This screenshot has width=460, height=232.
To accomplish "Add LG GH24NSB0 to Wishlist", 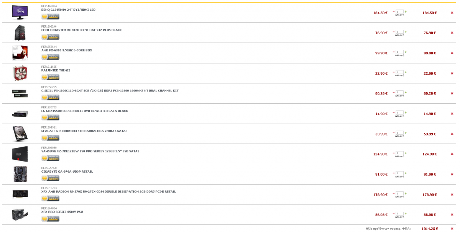I will click(x=50, y=118).
